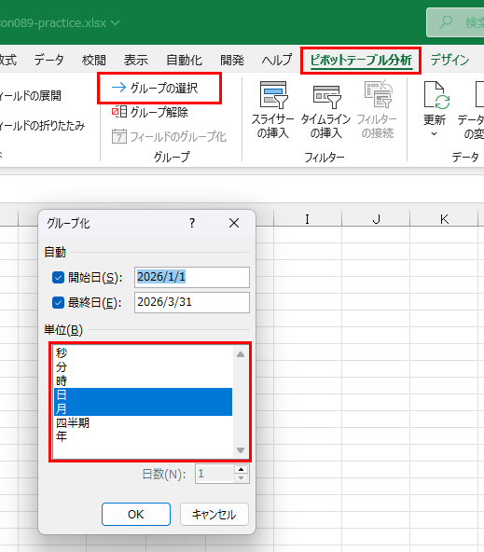The height and width of the screenshot is (552, 484).
Task: Open the 表示 tab
Action: point(135,61)
